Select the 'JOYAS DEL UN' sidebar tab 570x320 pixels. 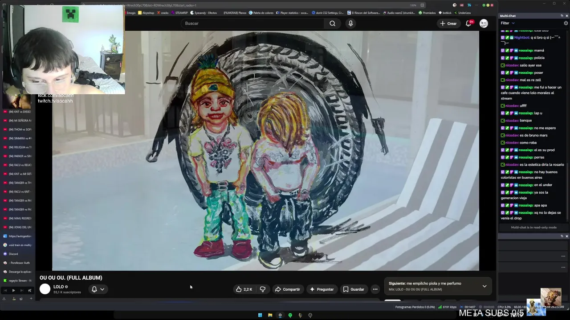click(x=17, y=227)
